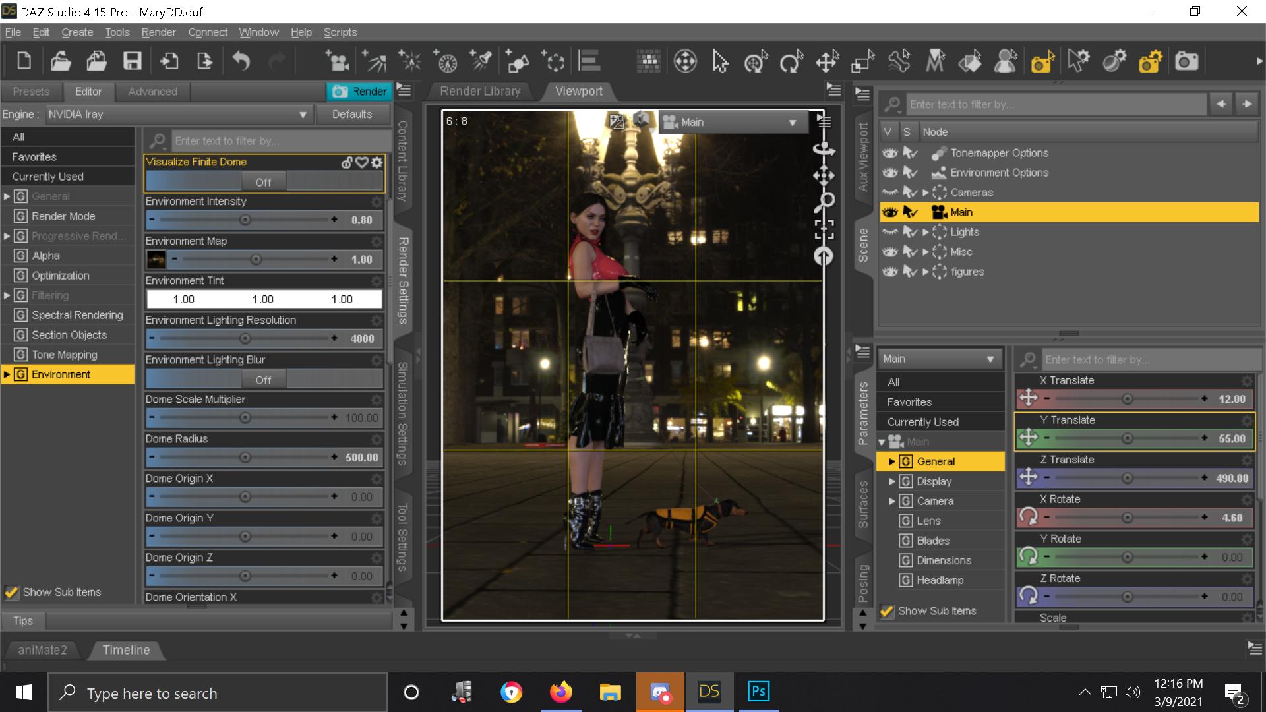Click the Save file toolbar icon
The width and height of the screenshot is (1266, 712).
tap(133, 62)
